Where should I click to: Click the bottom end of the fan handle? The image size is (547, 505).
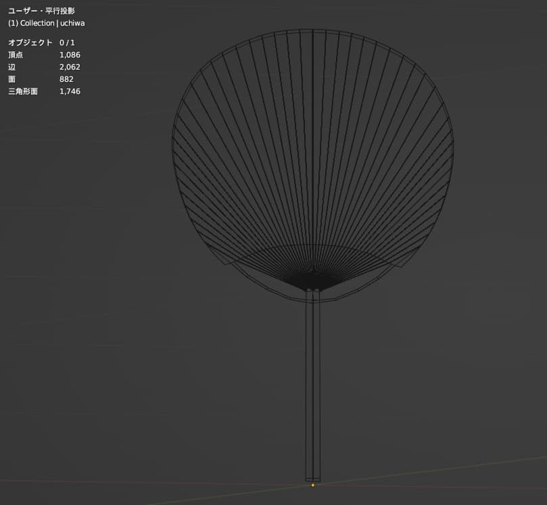pos(313,479)
